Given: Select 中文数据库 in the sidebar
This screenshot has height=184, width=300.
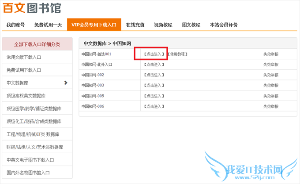Looking at the screenshot, I should tap(37, 83).
